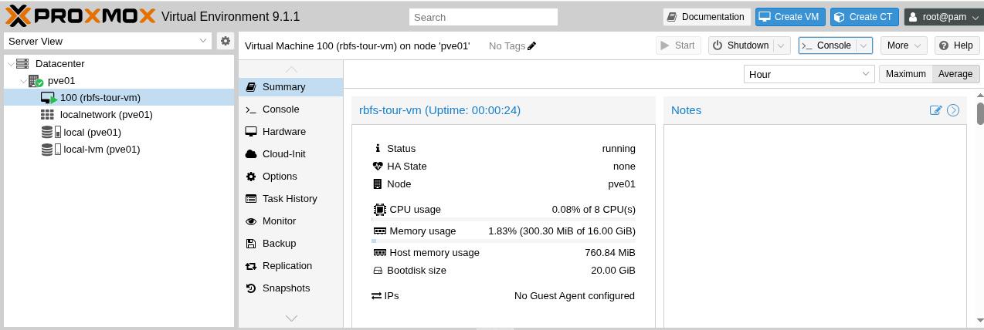Open the Task History tab
Viewport: 984px width, 330px height.
[x=291, y=199]
